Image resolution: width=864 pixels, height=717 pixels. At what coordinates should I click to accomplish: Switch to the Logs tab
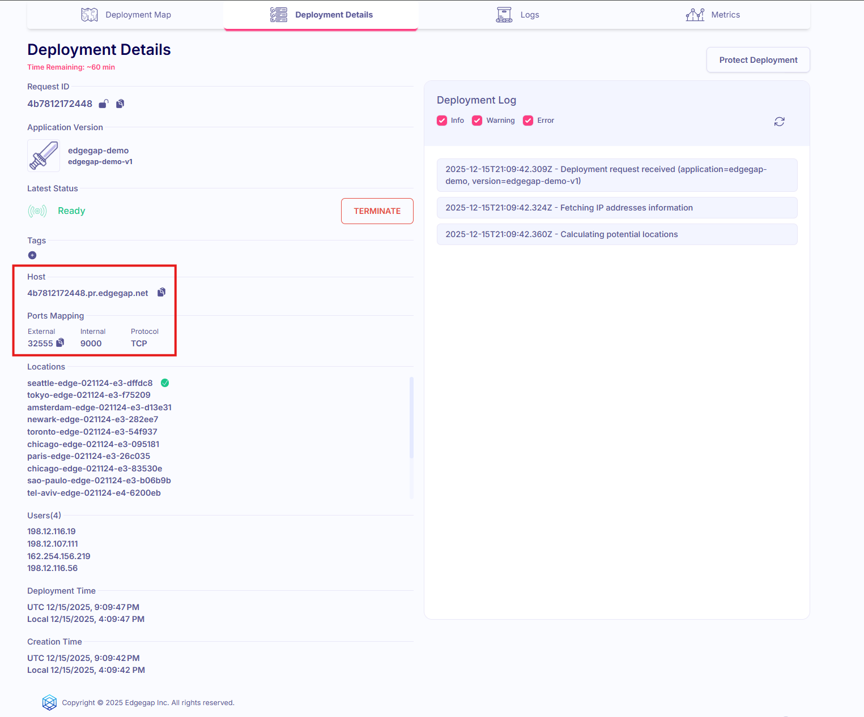517,15
